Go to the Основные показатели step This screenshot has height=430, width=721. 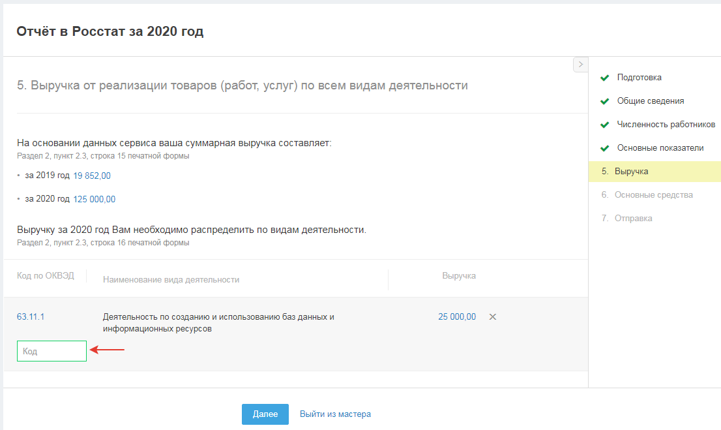pyautogui.click(x=660, y=147)
